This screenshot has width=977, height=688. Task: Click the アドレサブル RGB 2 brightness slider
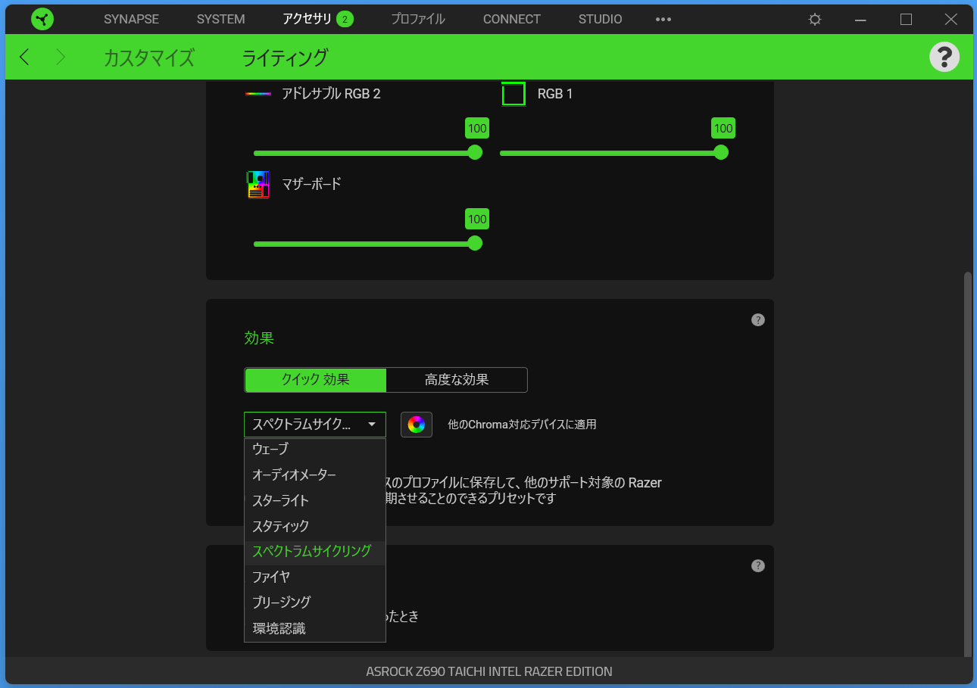(x=367, y=153)
